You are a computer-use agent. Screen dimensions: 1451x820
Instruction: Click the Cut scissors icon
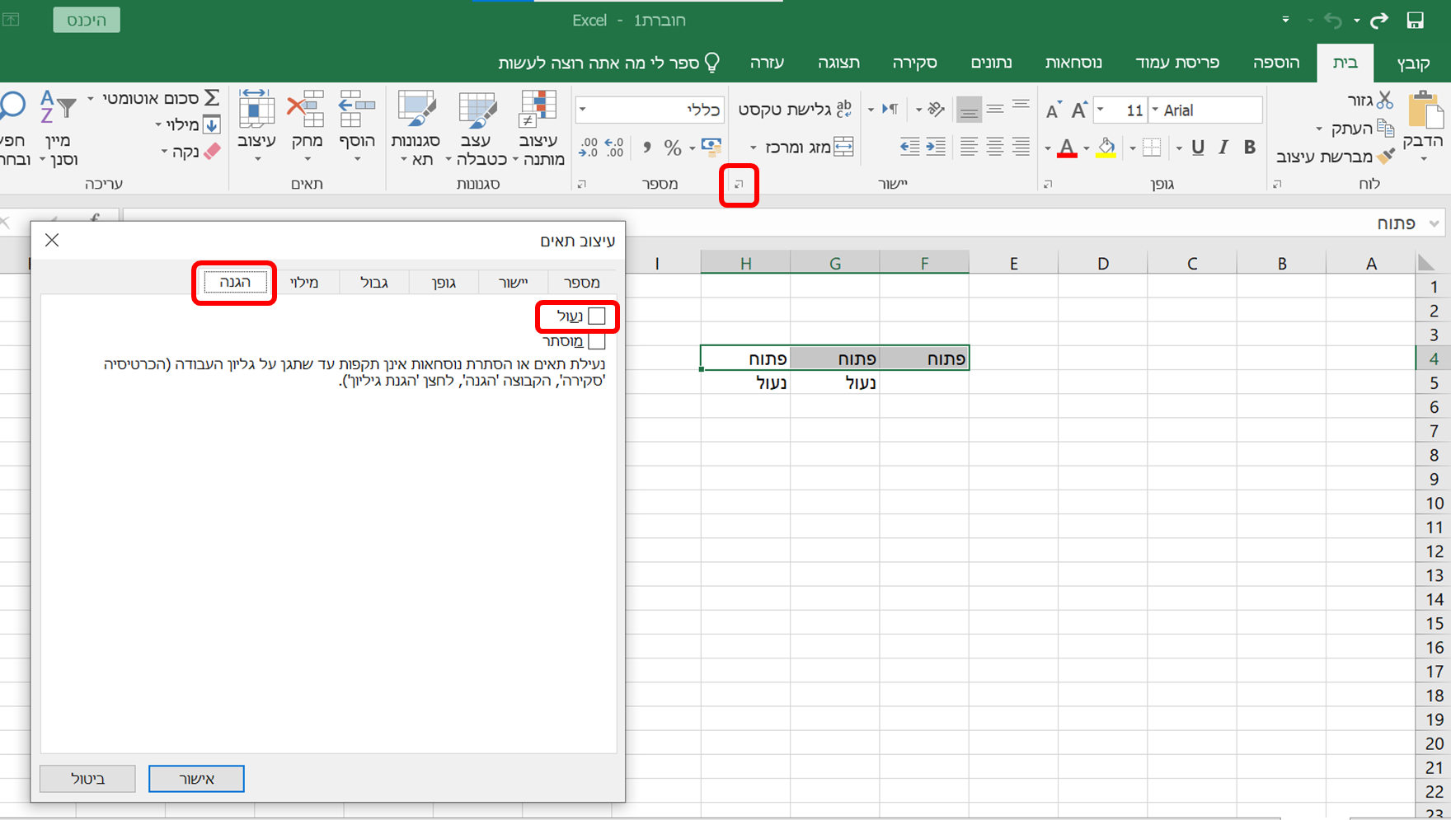click(1385, 101)
